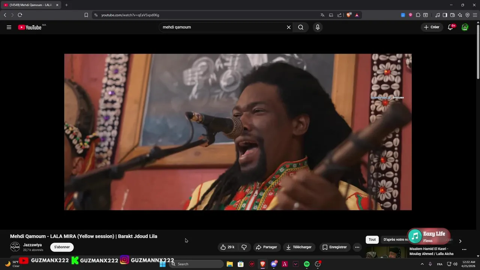This screenshot has width=480, height=270.
Task: Switch the FRA keyboard language
Action: 439,264
